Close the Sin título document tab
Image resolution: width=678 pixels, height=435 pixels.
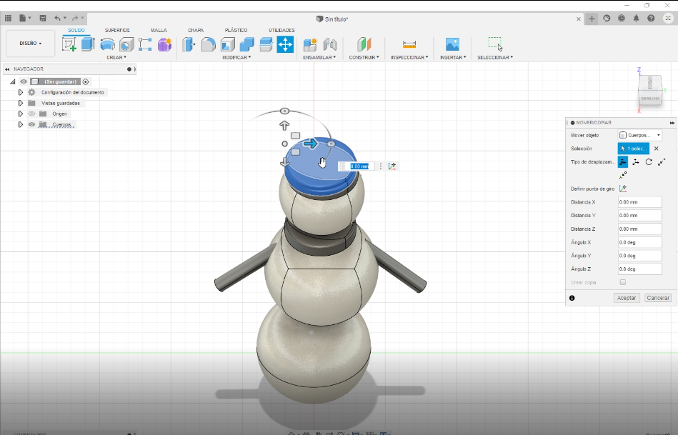(x=579, y=19)
